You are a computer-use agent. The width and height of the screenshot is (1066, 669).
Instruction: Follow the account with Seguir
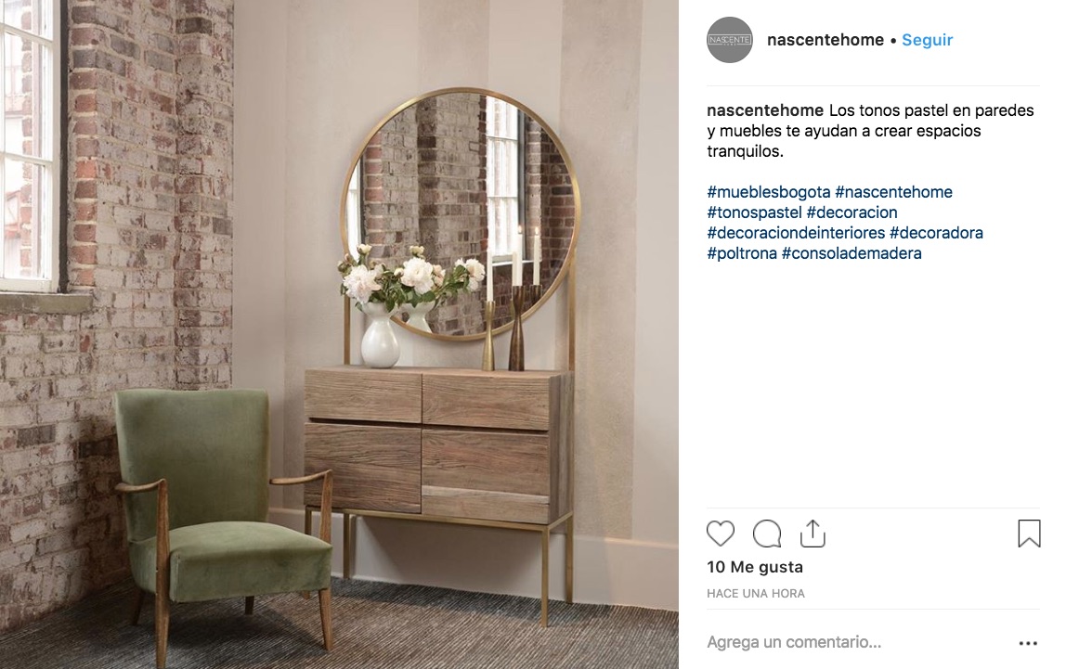(928, 40)
